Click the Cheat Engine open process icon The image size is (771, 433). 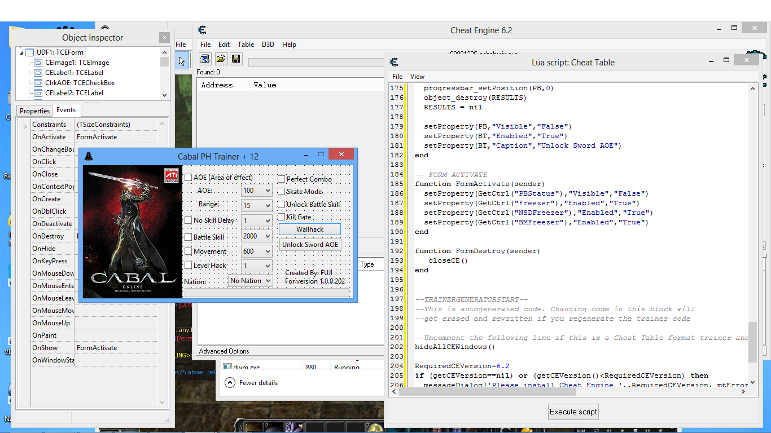click(205, 59)
